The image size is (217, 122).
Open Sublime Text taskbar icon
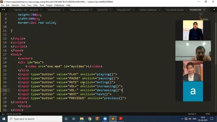pos(113,119)
